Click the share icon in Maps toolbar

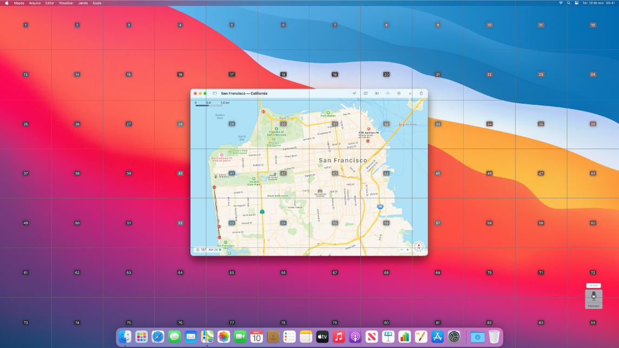click(422, 93)
